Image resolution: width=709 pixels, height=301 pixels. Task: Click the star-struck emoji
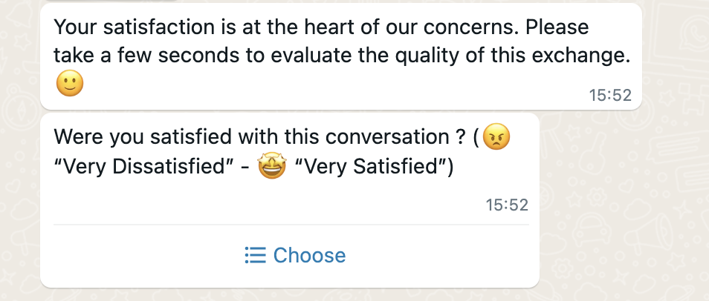pos(272,166)
